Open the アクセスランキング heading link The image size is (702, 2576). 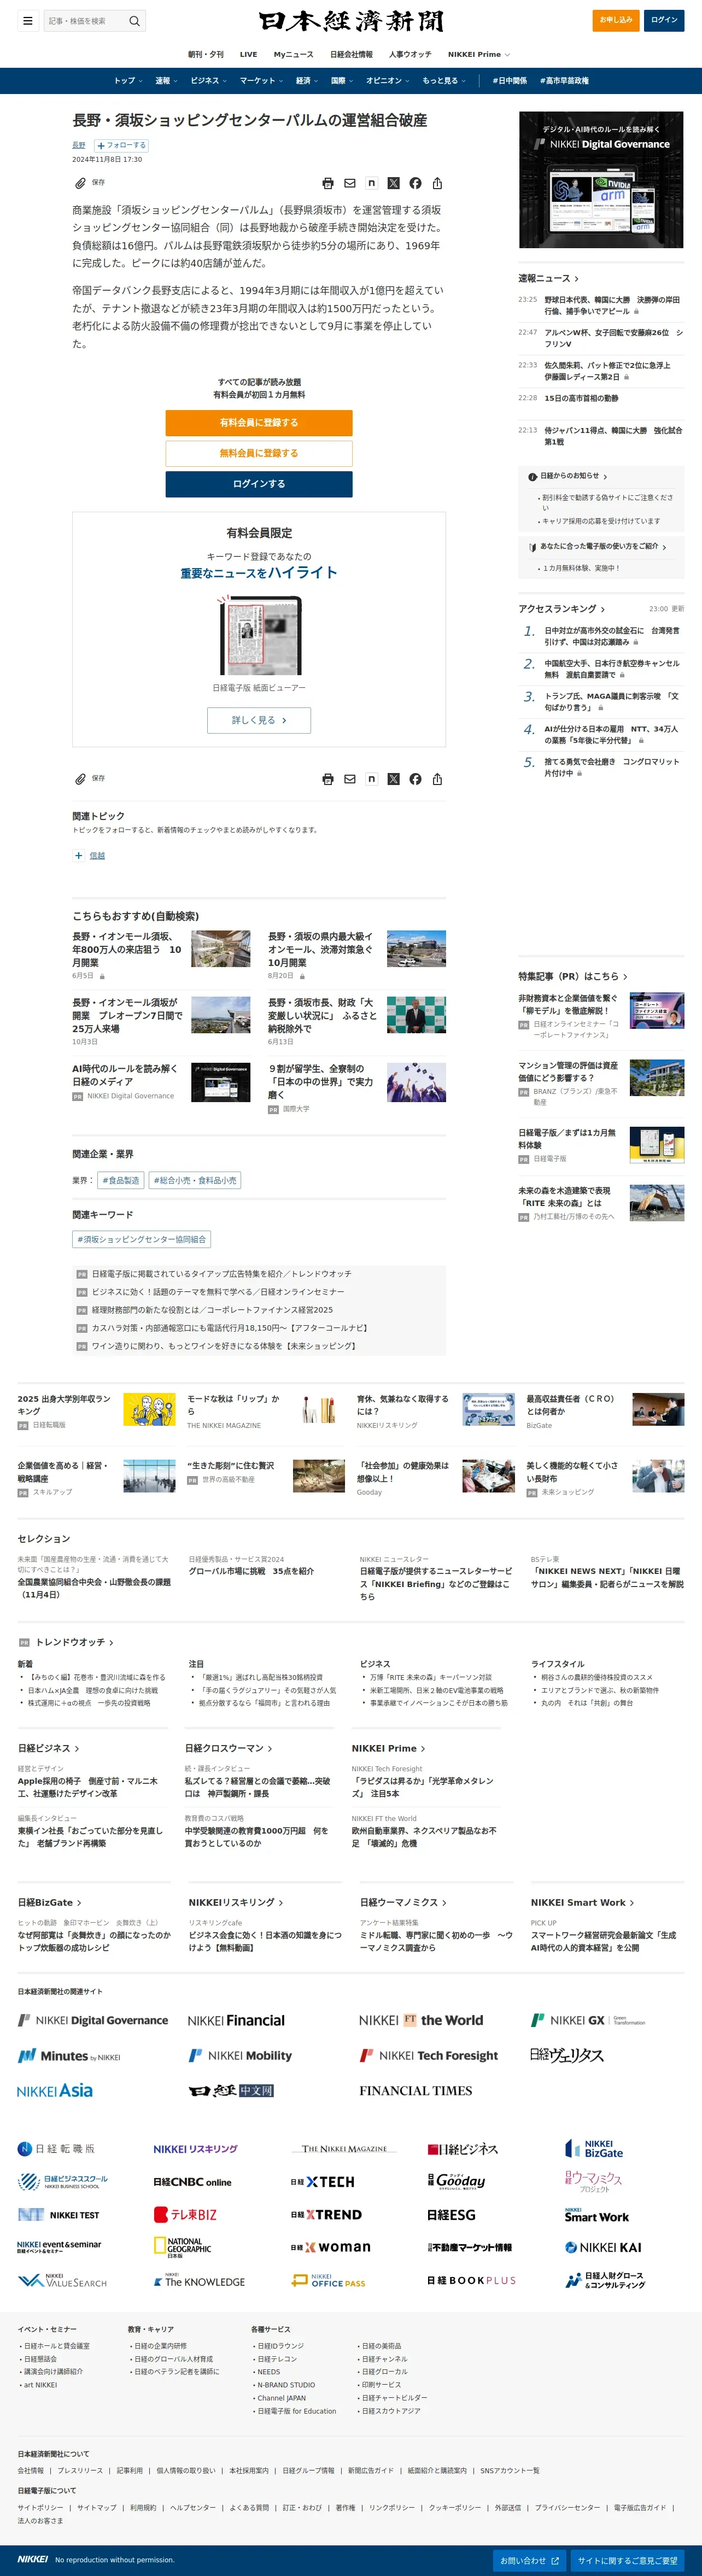[561, 609]
